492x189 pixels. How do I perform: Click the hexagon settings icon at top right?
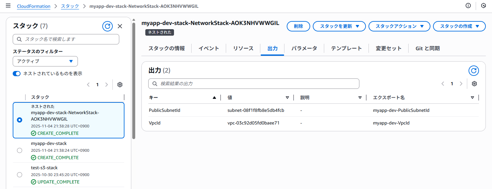click(x=483, y=6)
